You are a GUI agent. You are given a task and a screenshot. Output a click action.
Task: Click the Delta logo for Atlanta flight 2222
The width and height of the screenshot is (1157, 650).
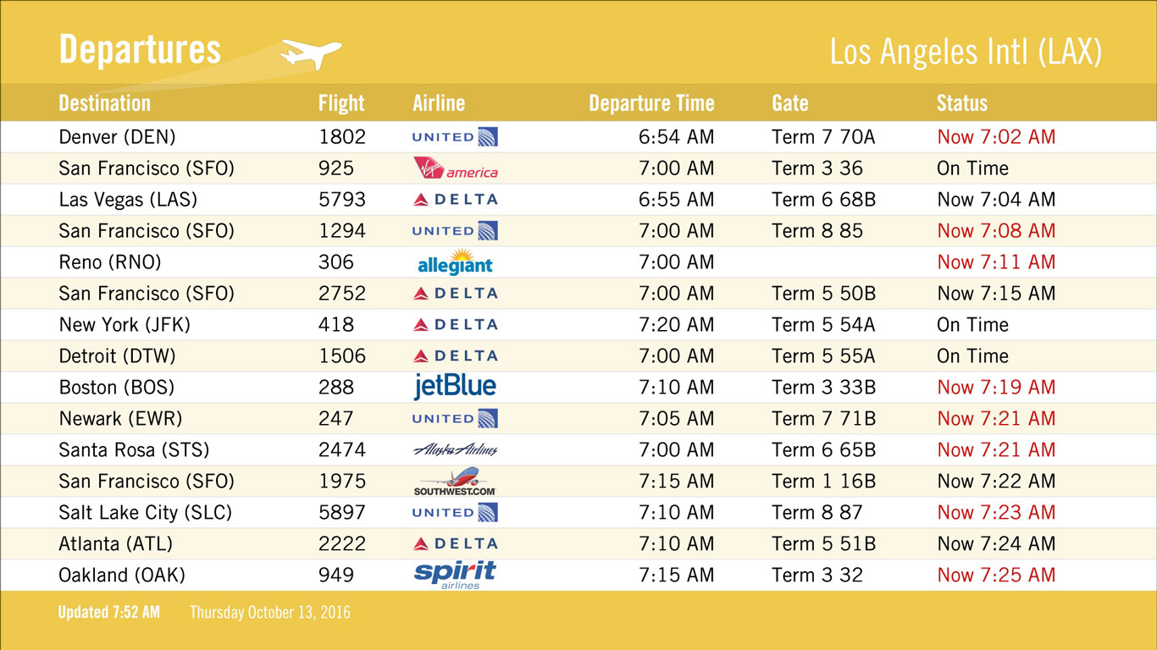[x=455, y=543]
